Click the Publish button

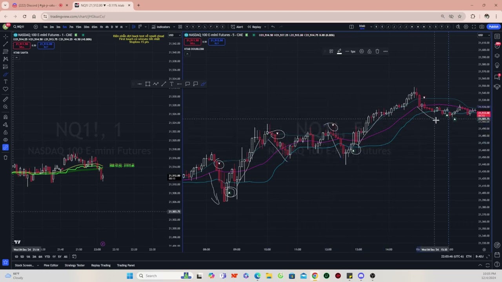(x=493, y=27)
